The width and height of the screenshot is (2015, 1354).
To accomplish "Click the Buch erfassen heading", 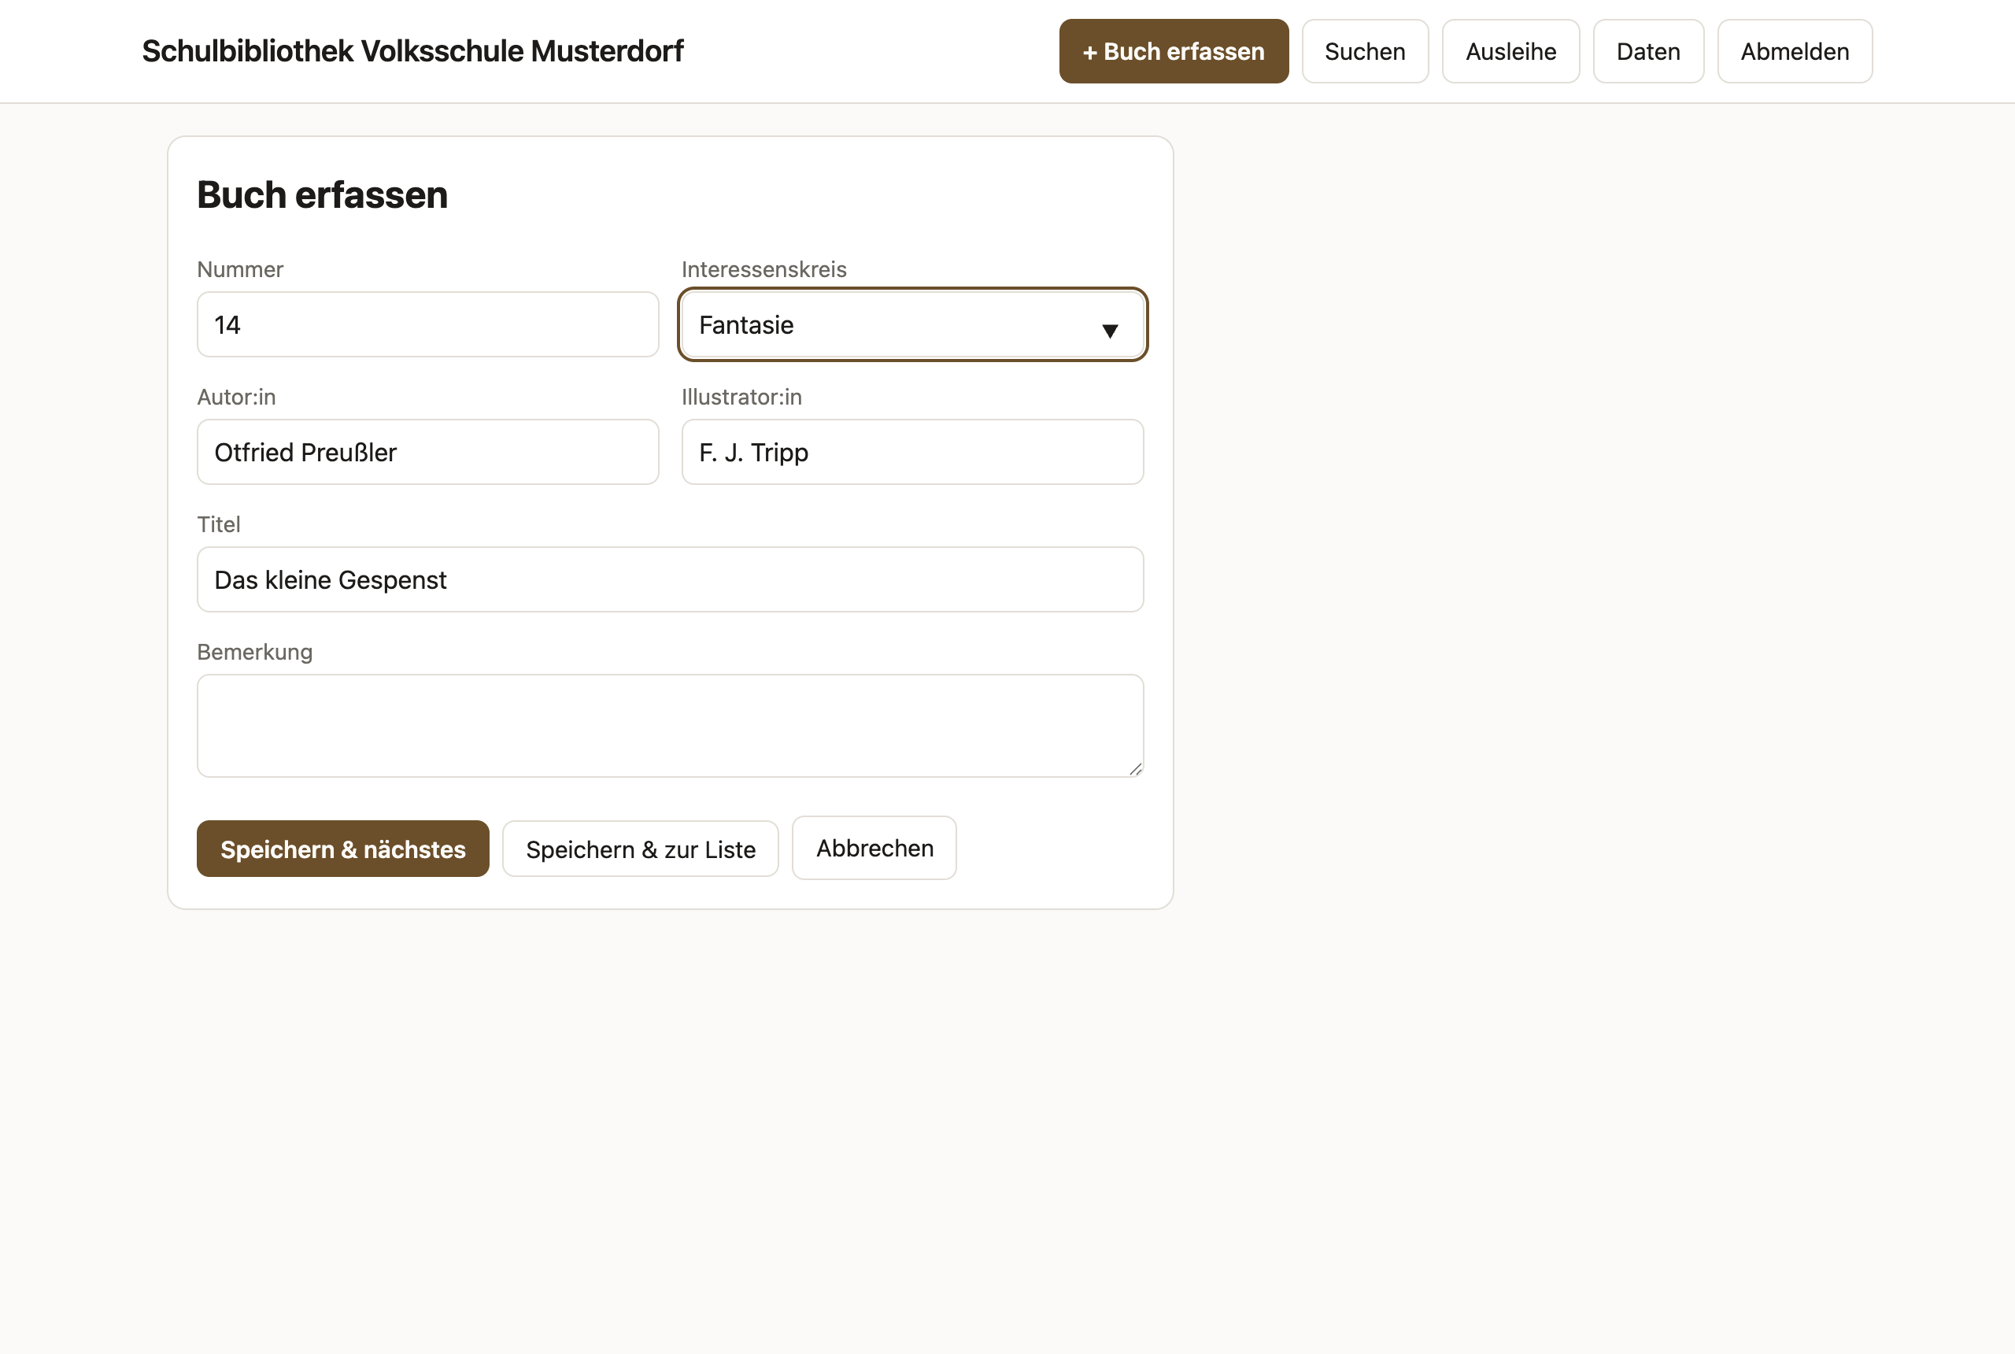I will [x=322, y=194].
